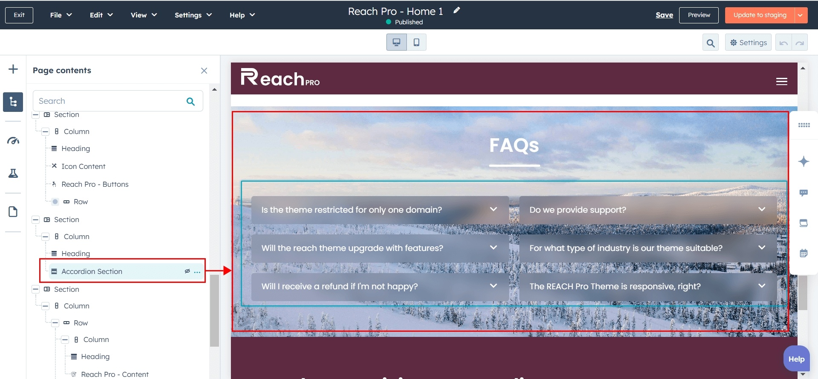Switch to desktop preview view
The width and height of the screenshot is (818, 379).
(x=397, y=42)
